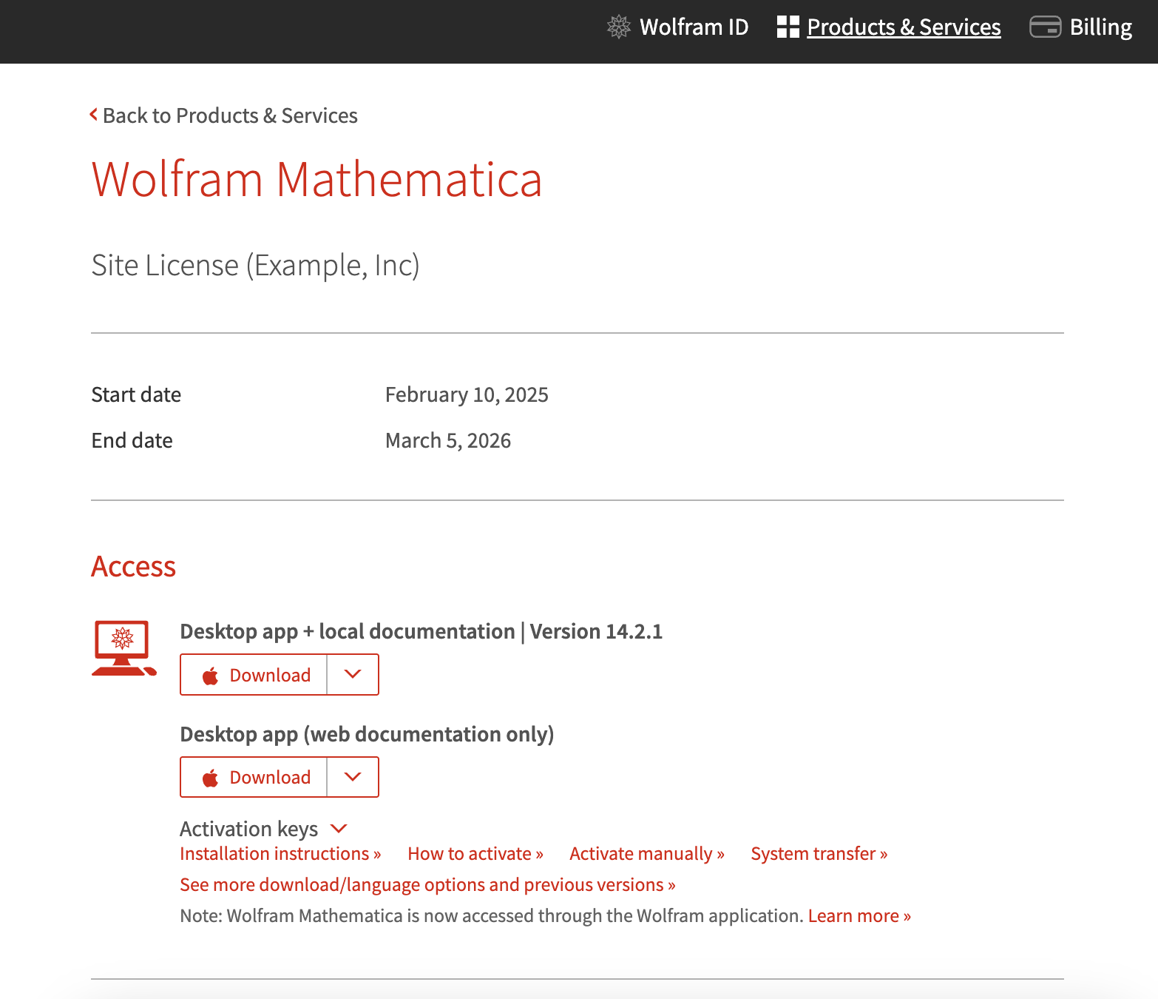See more download/language options and previous versions
Screen dimensions: 1158x999
click(x=427, y=885)
